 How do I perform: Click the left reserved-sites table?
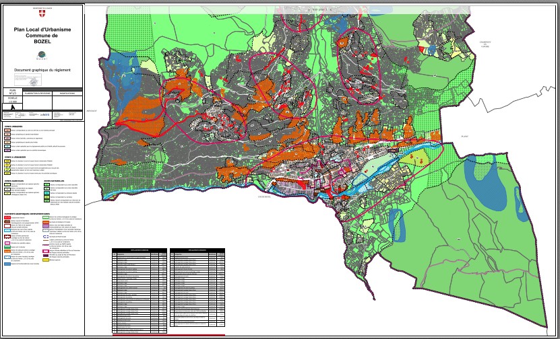139,289
